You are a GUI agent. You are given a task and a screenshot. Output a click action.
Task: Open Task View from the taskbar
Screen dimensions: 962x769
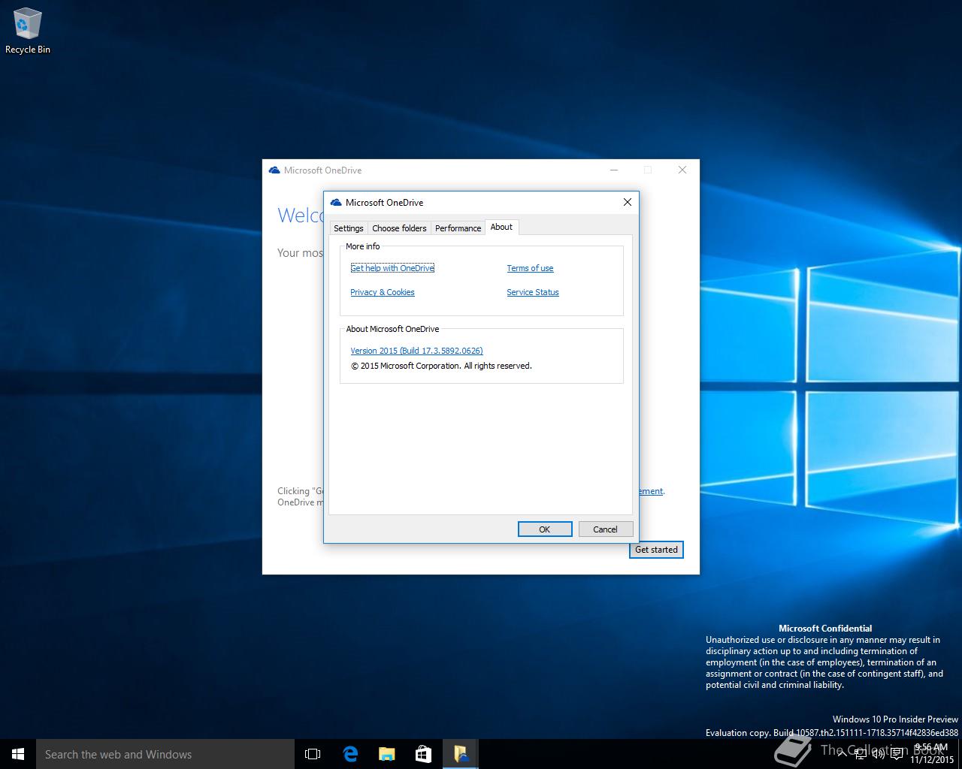[313, 754]
